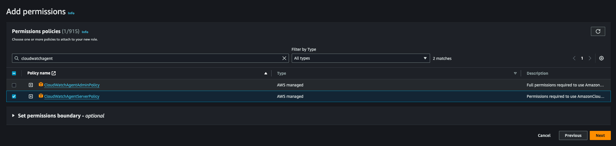Check the CloudWatchAgentAdminPolicy checkbox

[x=14, y=85]
